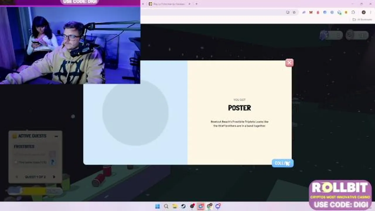Click the POSTER heading in the popup
The image size is (375, 211).
tap(239, 108)
